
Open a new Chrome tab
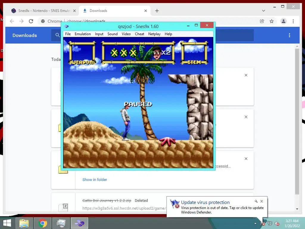pyautogui.click(x=157, y=11)
